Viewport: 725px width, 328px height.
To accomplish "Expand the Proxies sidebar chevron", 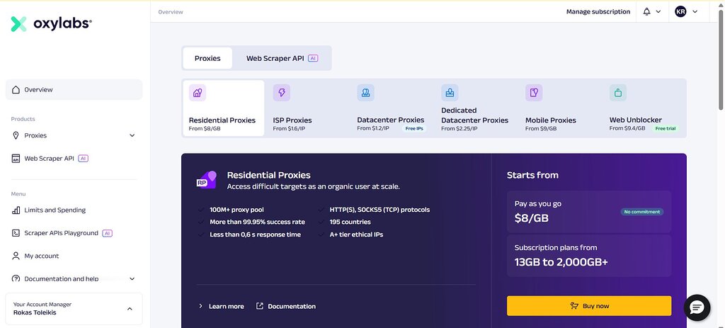I will pyautogui.click(x=132, y=135).
